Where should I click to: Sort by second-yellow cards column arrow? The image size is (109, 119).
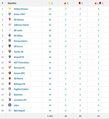click(x=68, y=3)
